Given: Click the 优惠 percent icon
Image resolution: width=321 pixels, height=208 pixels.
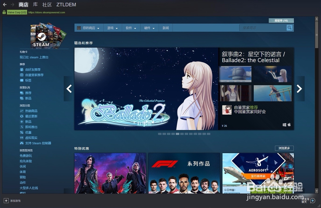Looking at the screenshot, I should pos(22,133).
